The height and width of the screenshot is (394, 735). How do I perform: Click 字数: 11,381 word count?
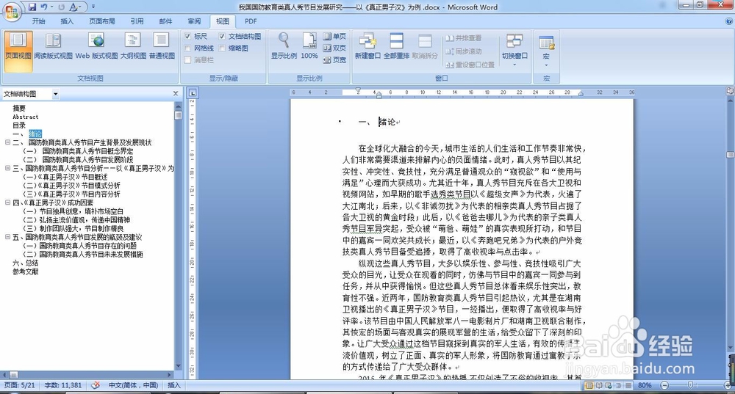point(63,385)
